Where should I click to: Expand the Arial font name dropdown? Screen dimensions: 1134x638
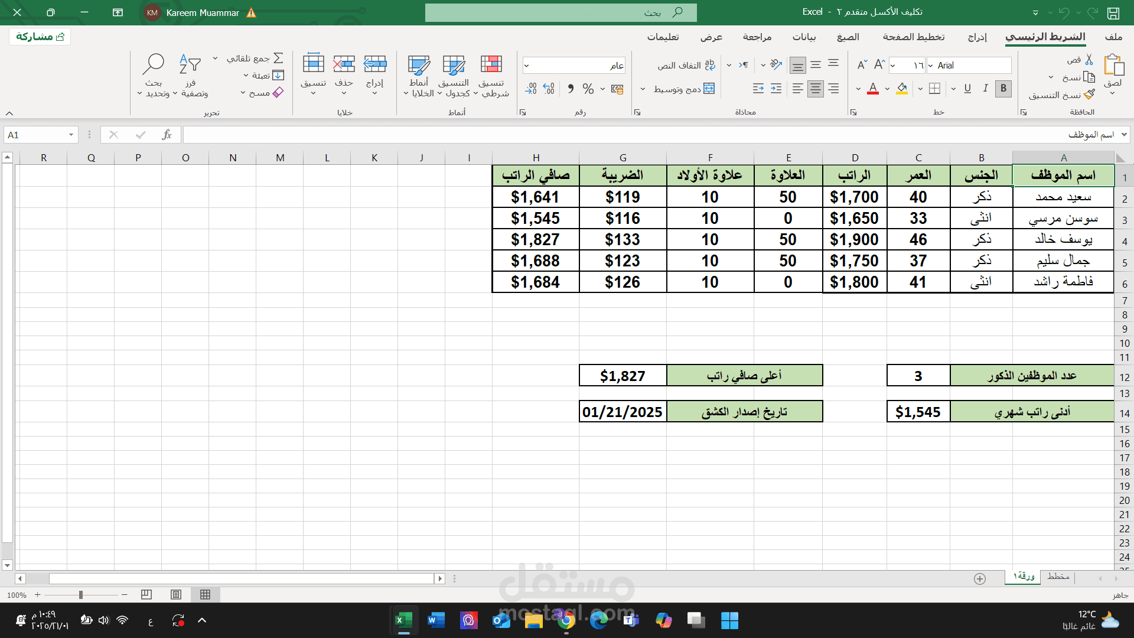[931, 66]
